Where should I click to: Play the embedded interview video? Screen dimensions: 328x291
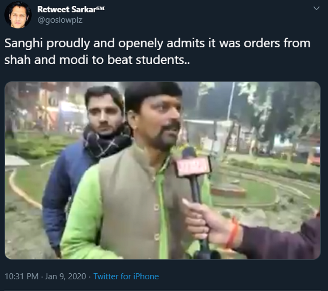tap(163, 171)
